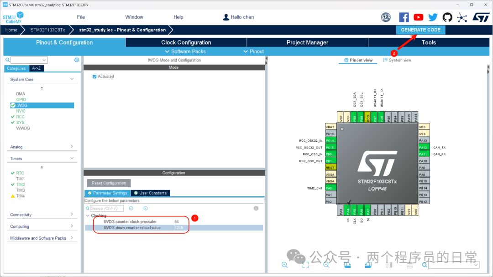Select DMA in System Core list
This screenshot has height=277, width=493.
coord(21,94)
